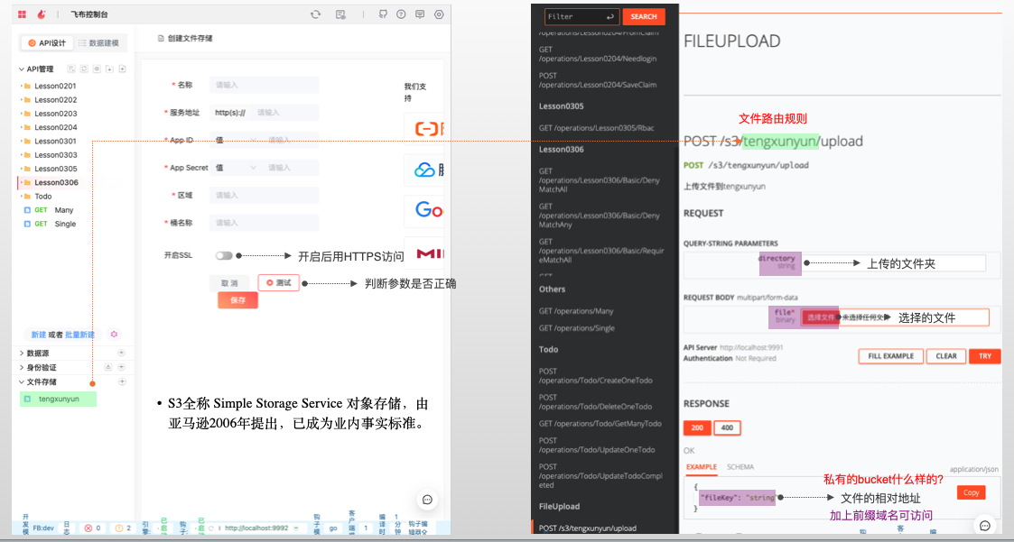Open the chat bubble icon in left panel
This screenshot has width=1014, height=542.
(x=427, y=500)
